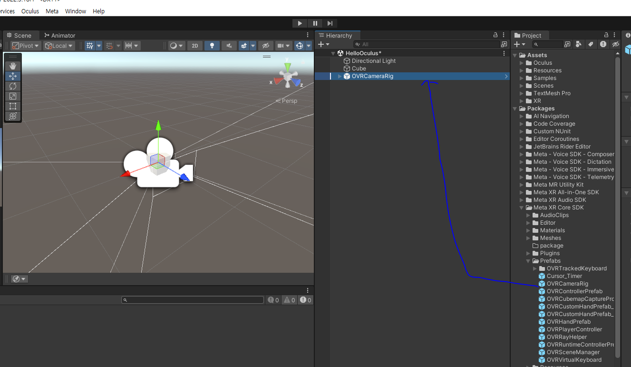This screenshot has width=631, height=367.
Task: Search by import log type icon
Action: 603,44
